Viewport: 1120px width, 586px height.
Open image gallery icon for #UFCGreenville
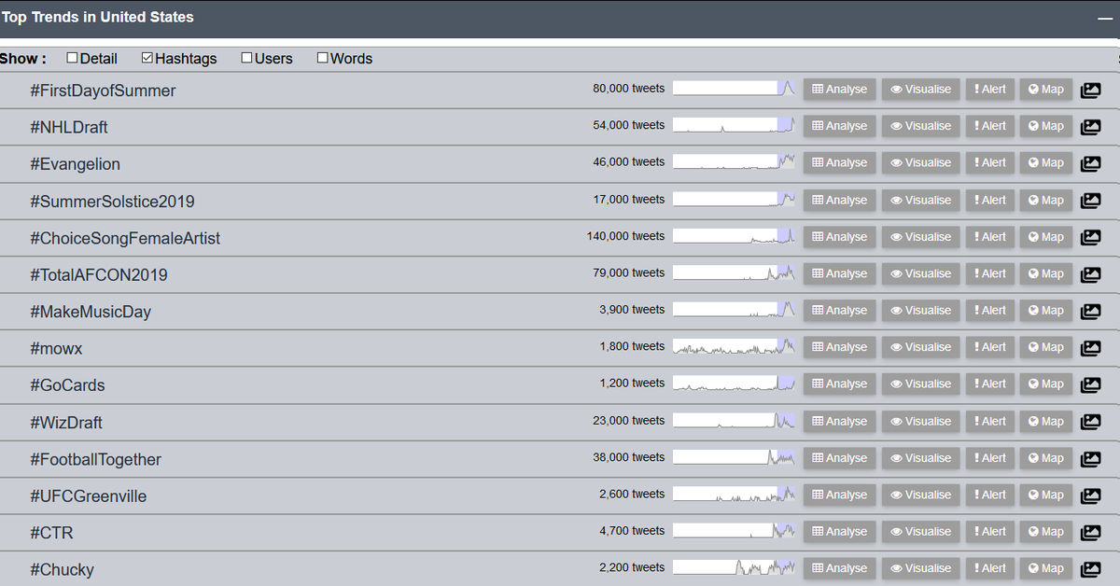click(1090, 495)
